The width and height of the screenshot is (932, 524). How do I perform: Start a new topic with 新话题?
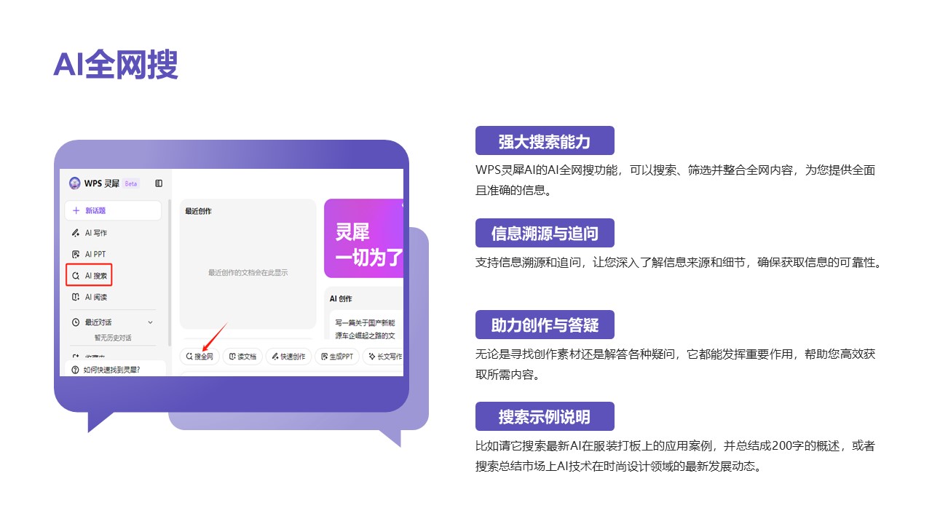pyautogui.click(x=113, y=210)
